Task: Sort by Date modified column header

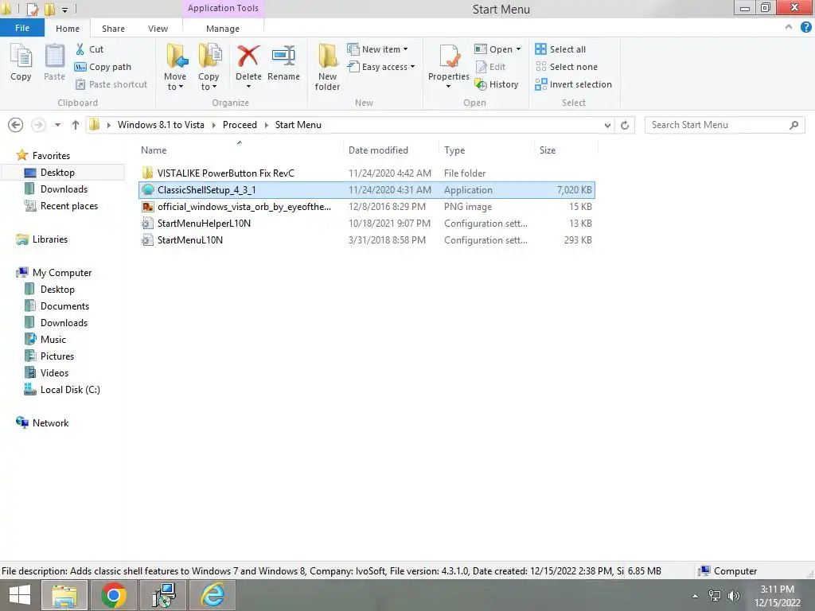Action: click(x=378, y=150)
